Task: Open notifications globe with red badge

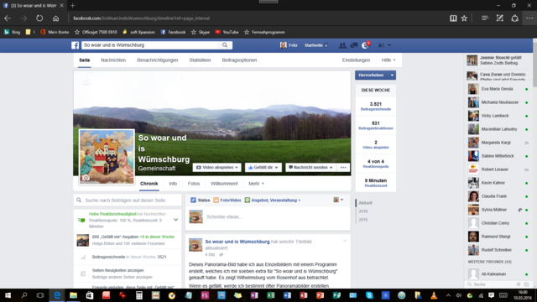Action: point(366,45)
